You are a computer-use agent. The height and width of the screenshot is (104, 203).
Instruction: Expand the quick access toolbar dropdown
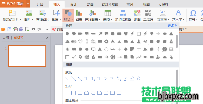(47, 29)
